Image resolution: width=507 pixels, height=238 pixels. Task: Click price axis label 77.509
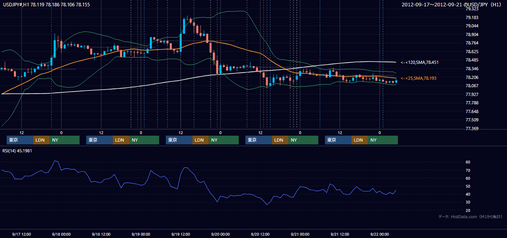(471, 120)
